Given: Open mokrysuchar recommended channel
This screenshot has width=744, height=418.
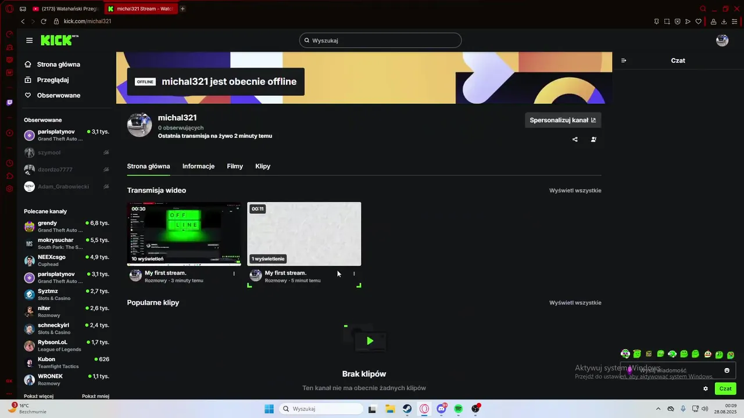Looking at the screenshot, I should [67, 243].
